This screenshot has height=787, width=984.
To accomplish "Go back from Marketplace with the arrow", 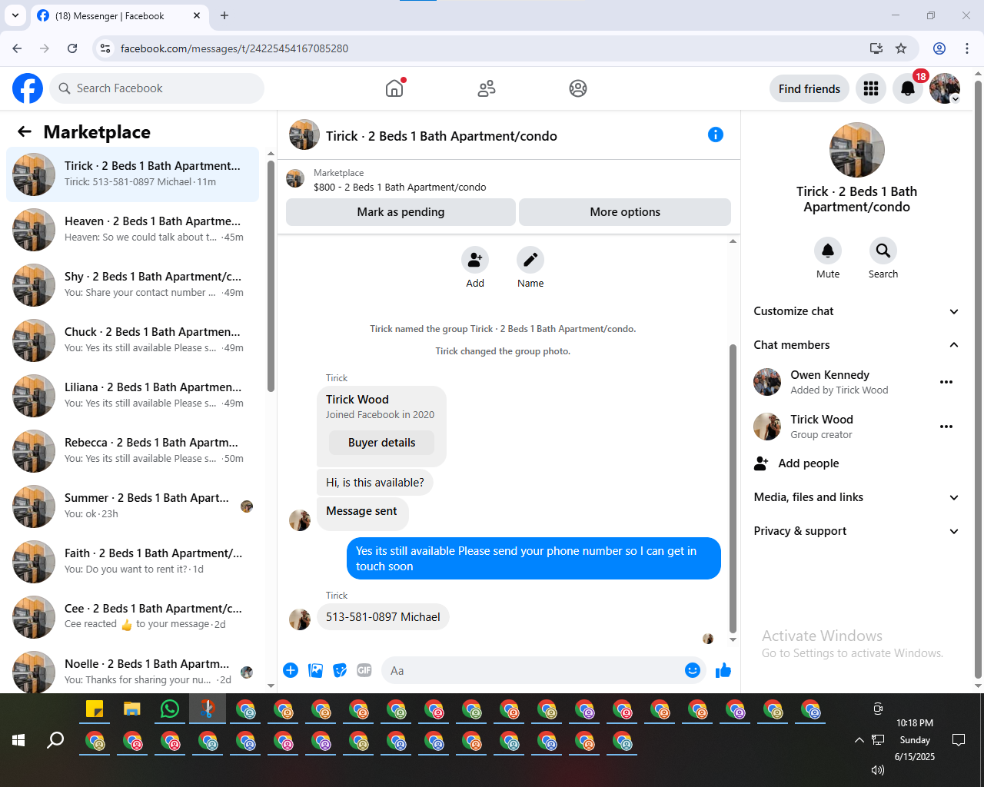I will (25, 131).
